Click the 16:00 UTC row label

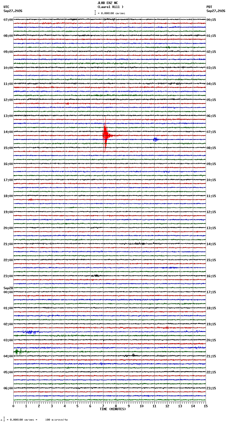[8, 164]
